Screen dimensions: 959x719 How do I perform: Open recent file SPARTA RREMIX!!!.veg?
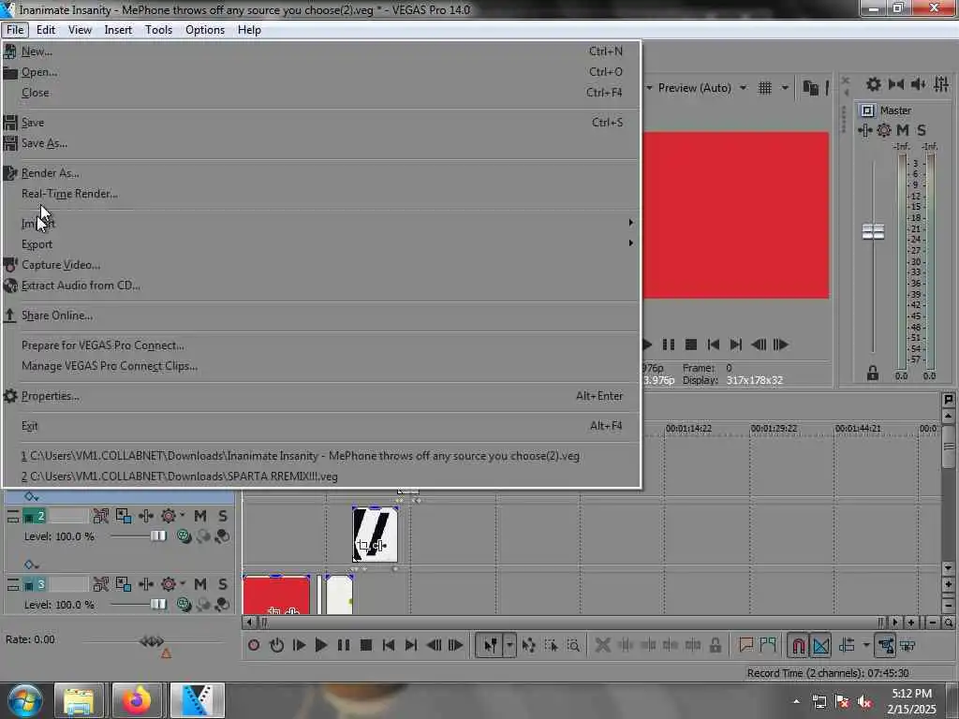point(322,477)
